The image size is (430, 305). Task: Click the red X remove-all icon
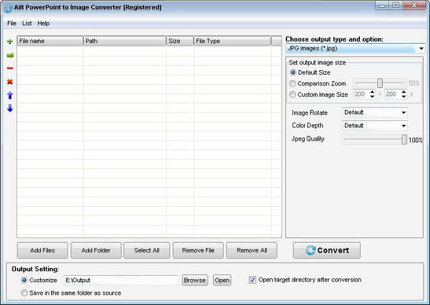(x=10, y=81)
